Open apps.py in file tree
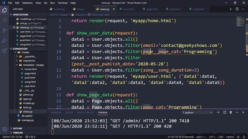The width and height of the screenshot is (248, 139). 27,99
